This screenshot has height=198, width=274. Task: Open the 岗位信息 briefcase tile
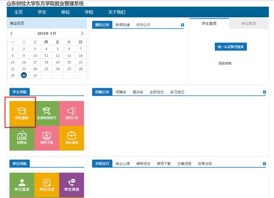pyautogui.click(x=72, y=138)
